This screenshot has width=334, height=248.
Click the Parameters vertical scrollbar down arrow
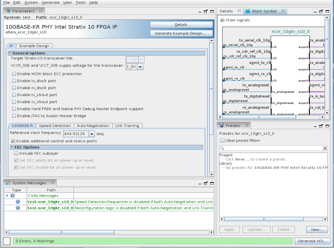point(212,175)
